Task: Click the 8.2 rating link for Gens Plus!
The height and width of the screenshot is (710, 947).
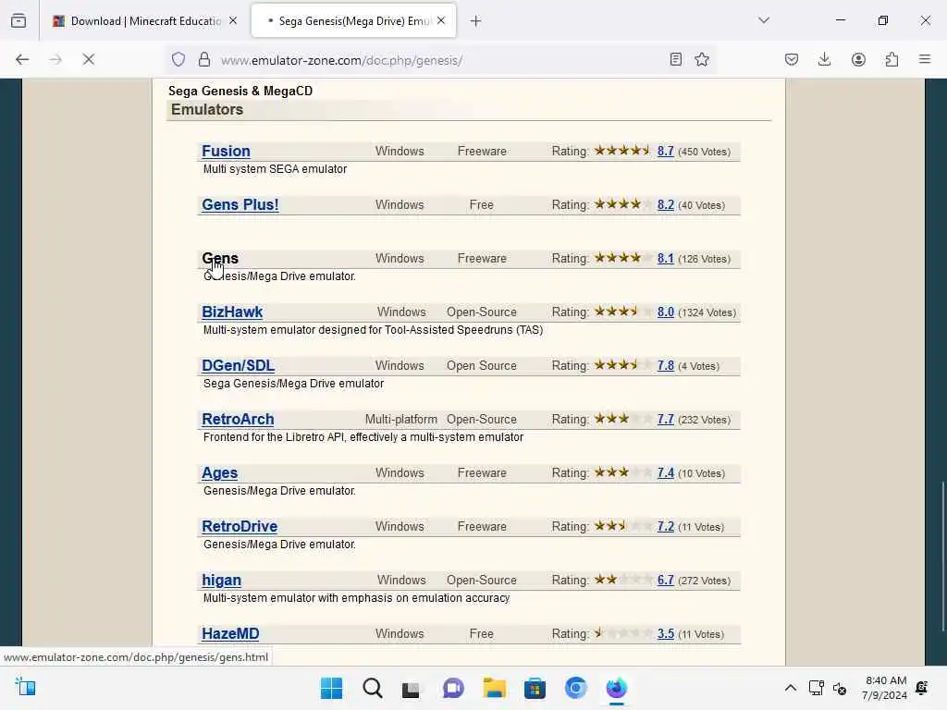Action: click(x=666, y=205)
